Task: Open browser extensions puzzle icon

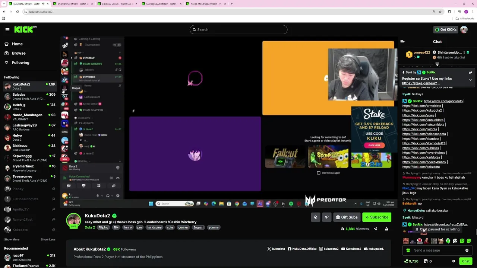Action: (x=449, y=12)
